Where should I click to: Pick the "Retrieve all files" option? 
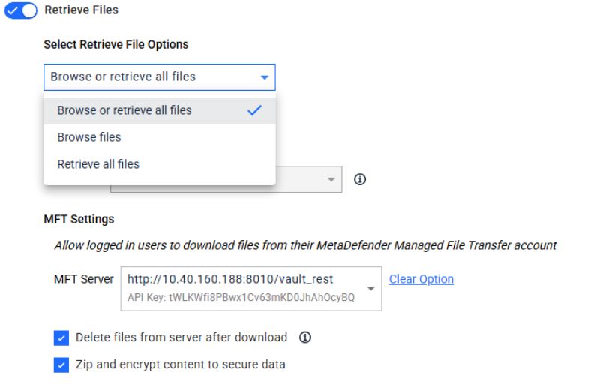[98, 164]
